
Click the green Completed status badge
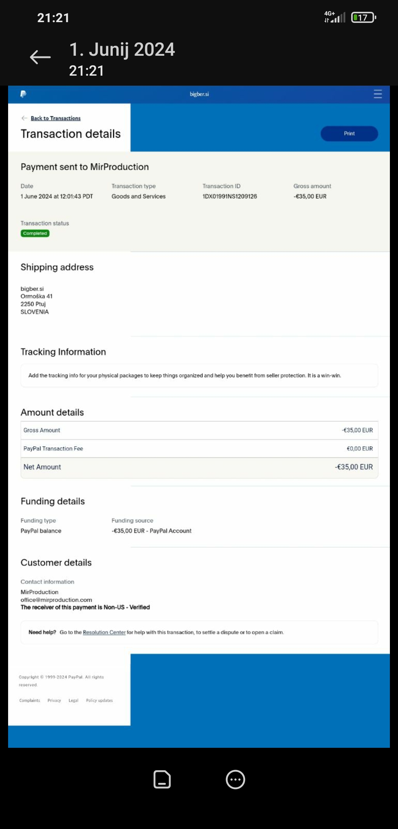(x=35, y=233)
